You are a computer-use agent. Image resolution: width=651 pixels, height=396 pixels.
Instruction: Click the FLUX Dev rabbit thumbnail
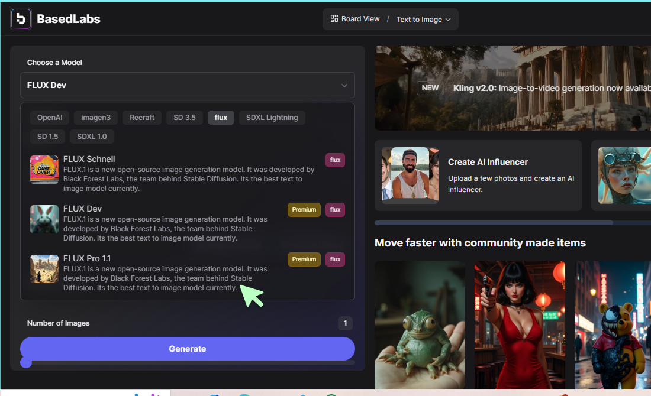click(44, 219)
